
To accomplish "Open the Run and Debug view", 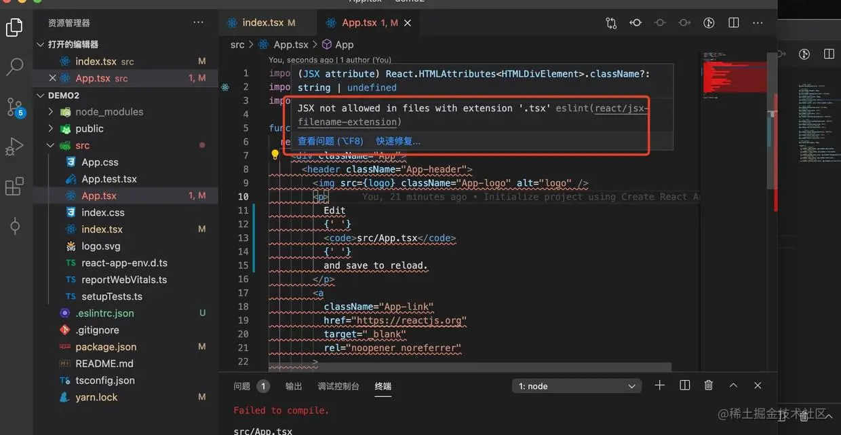I will click(x=14, y=147).
